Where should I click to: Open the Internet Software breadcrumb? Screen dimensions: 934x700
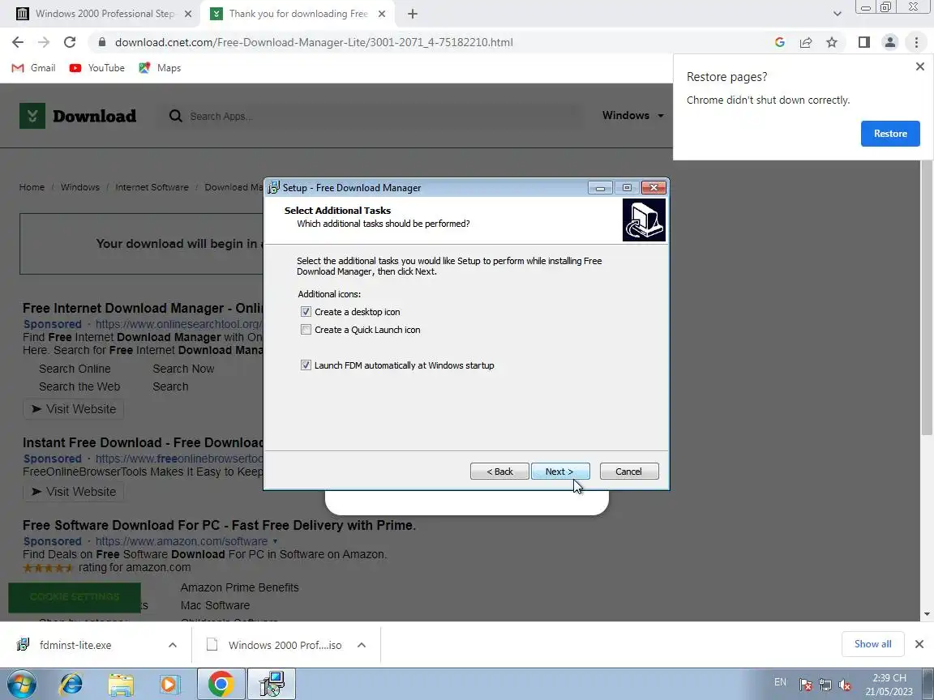[x=152, y=187]
